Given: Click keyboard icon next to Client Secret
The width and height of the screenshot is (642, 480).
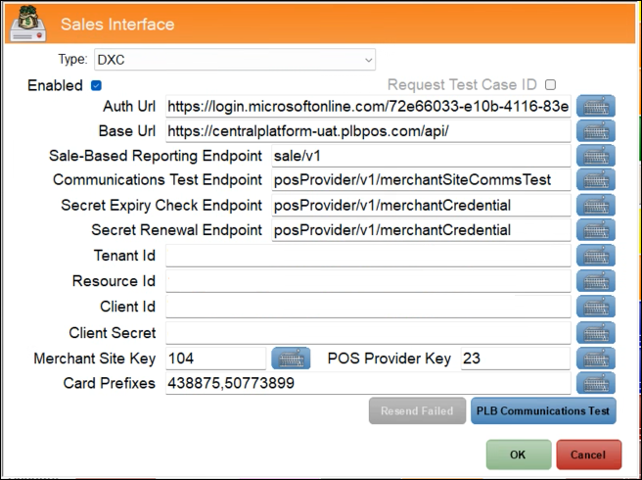Looking at the screenshot, I should point(595,333).
